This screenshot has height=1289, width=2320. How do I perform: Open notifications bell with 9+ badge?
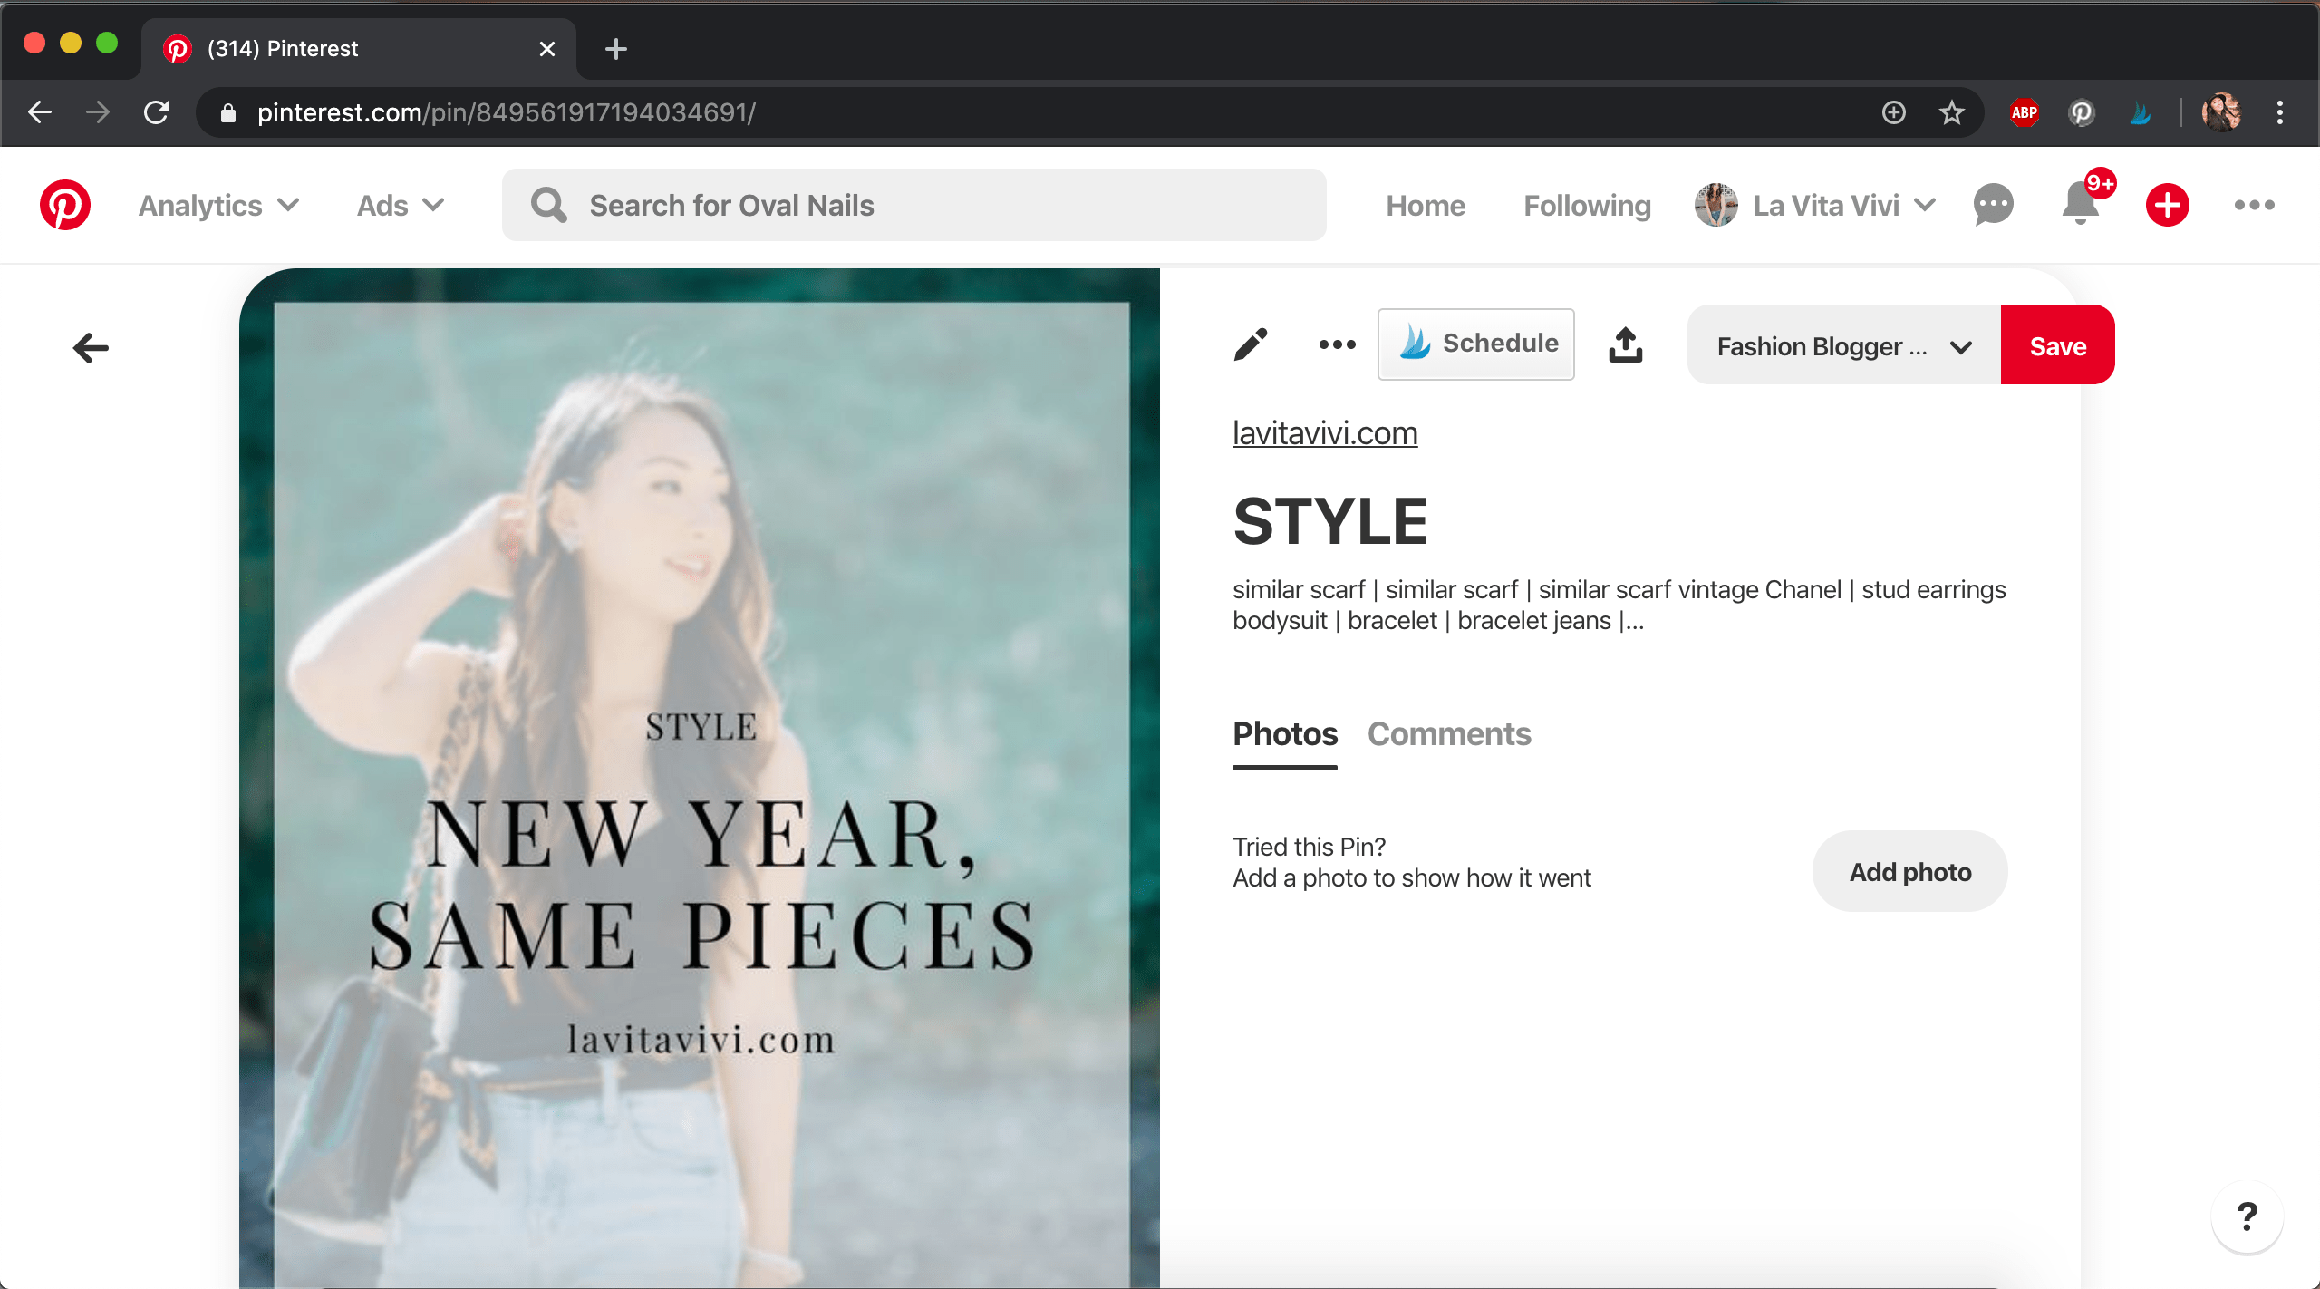(x=2081, y=205)
